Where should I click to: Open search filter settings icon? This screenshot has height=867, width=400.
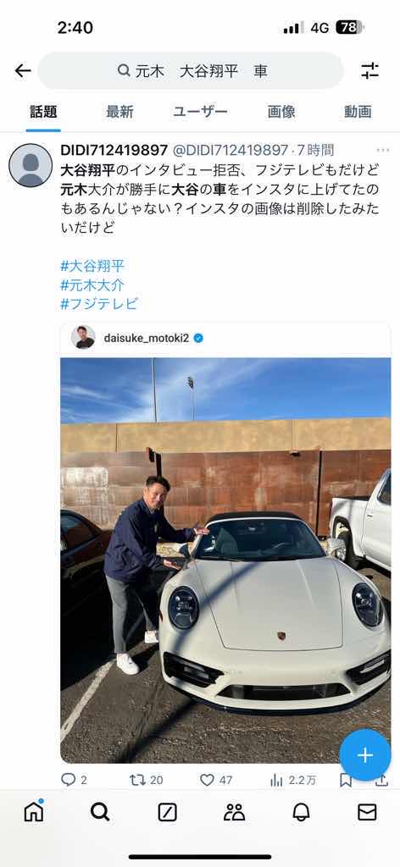pos(369,71)
